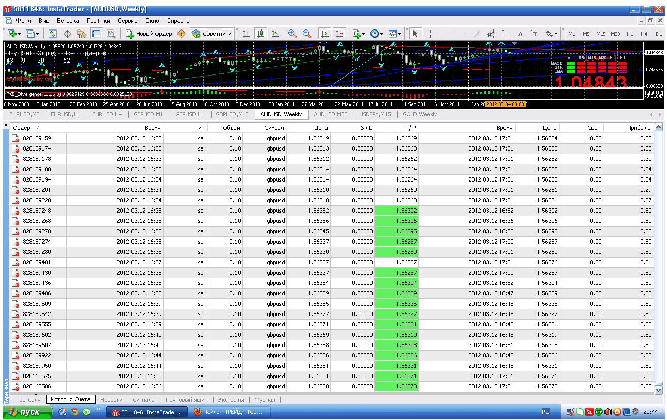Screen dimensions: 667x420
Task: Switch to the USDJPY,M15 chart tab
Action: (x=376, y=114)
